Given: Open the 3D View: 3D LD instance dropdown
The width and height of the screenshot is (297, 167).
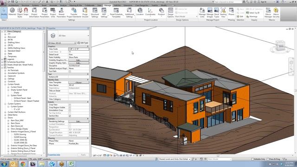Looking at the screenshot, I should click(62, 43).
